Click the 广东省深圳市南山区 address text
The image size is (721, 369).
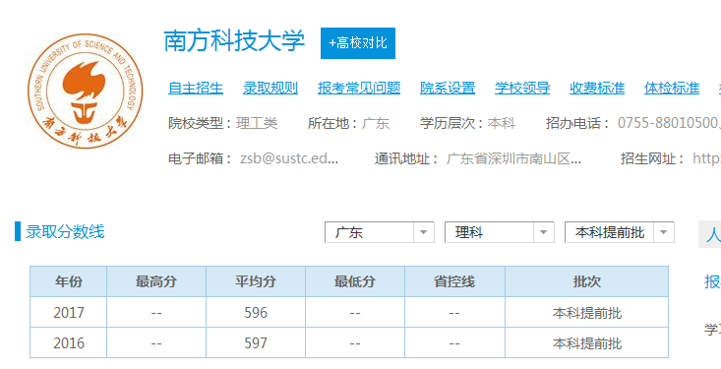513,159
